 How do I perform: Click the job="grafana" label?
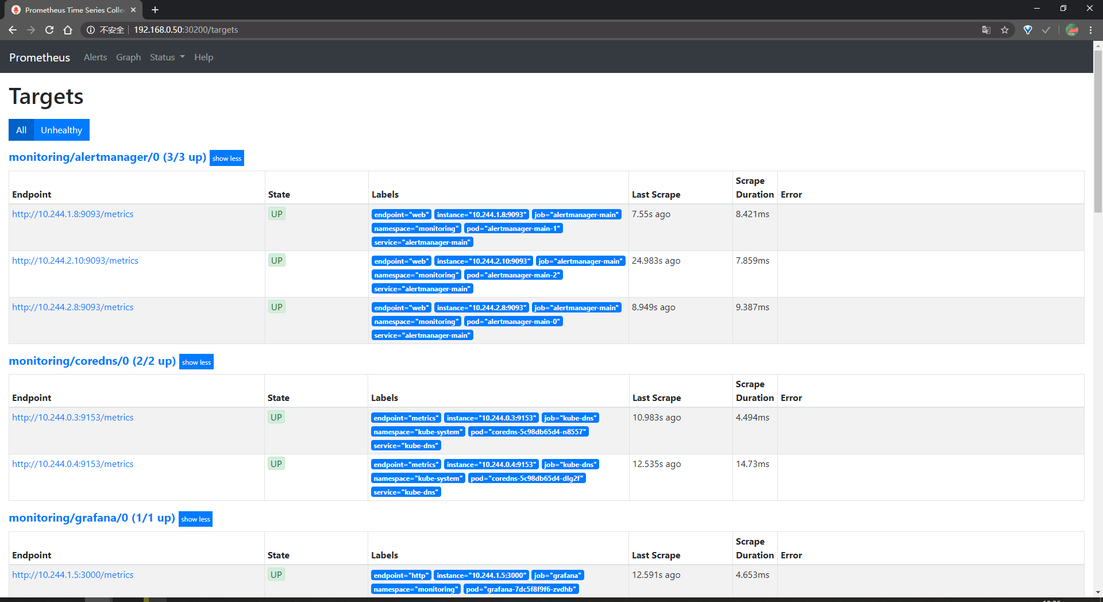[x=558, y=576]
